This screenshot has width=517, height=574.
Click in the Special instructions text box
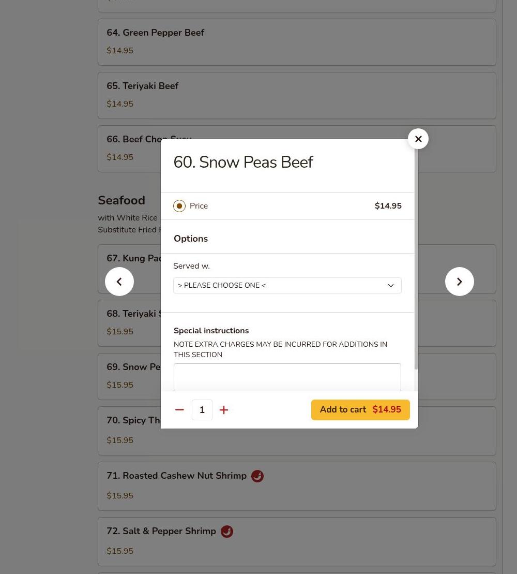point(287,377)
